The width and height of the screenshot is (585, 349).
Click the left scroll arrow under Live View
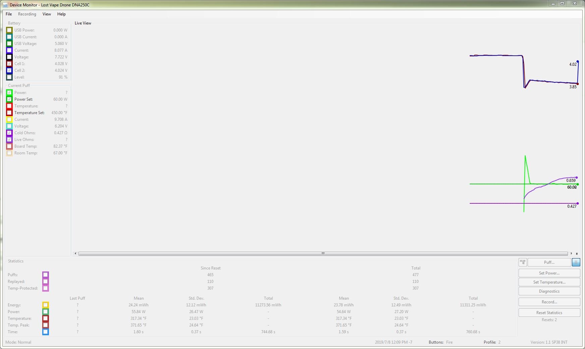click(x=75, y=254)
